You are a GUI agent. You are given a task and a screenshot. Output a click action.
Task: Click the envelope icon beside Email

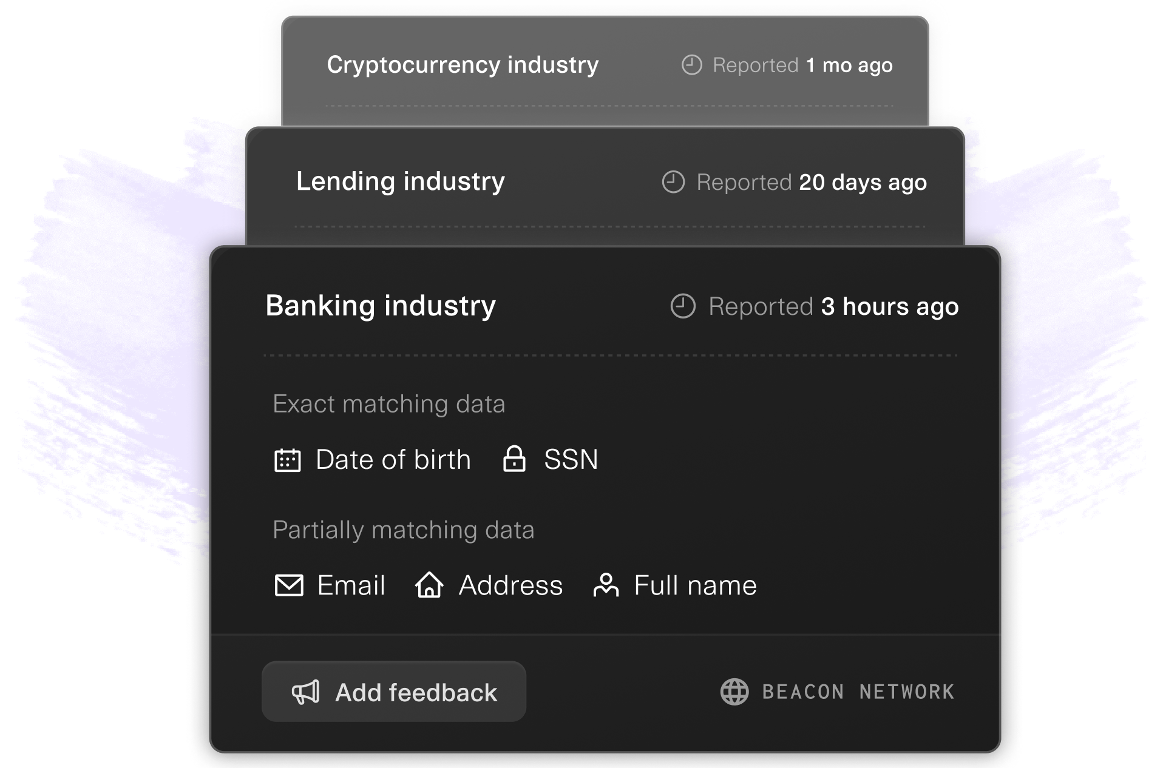[x=290, y=585]
